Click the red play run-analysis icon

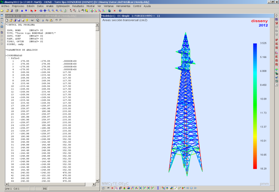coord(36,11)
